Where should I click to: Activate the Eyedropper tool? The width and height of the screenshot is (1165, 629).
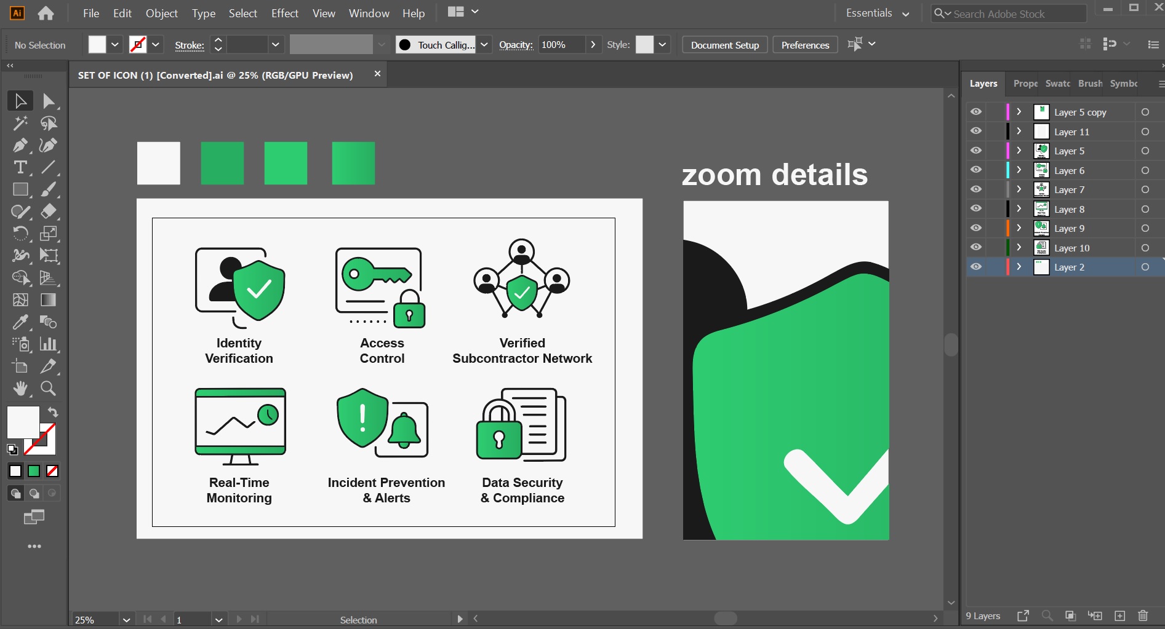20,322
